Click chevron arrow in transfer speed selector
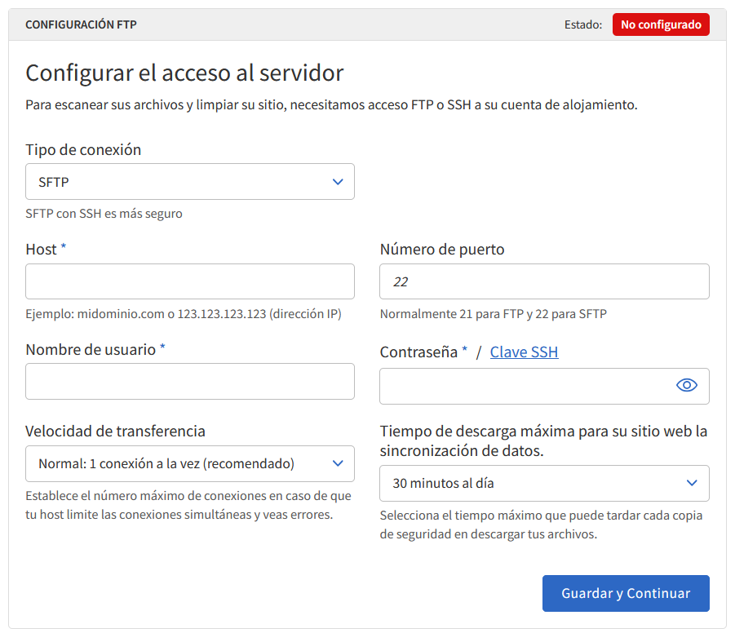The width and height of the screenshot is (735, 633). (x=338, y=464)
